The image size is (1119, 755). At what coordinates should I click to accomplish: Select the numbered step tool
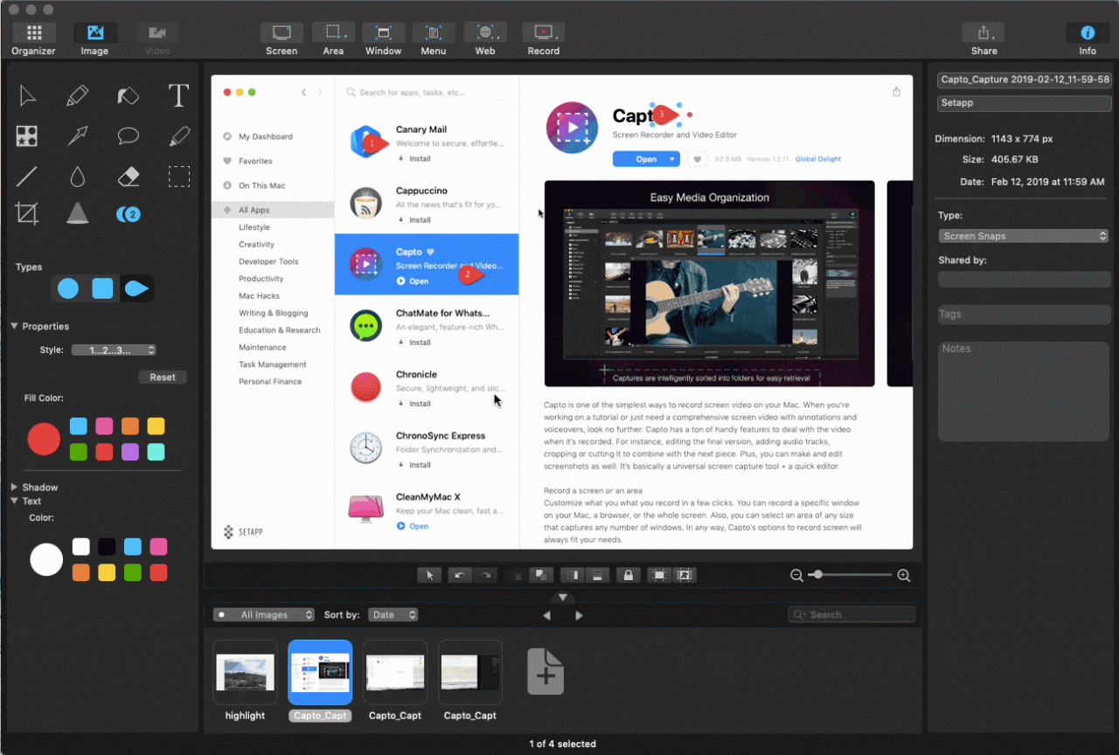pos(128,213)
